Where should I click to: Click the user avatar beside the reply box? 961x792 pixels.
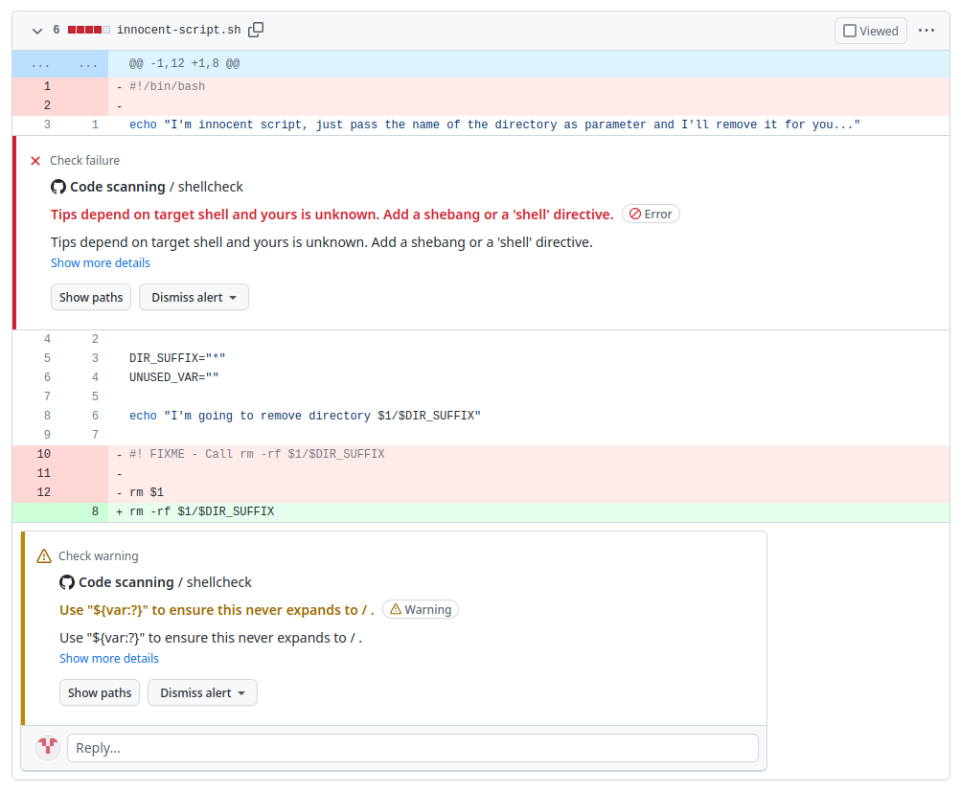point(48,748)
